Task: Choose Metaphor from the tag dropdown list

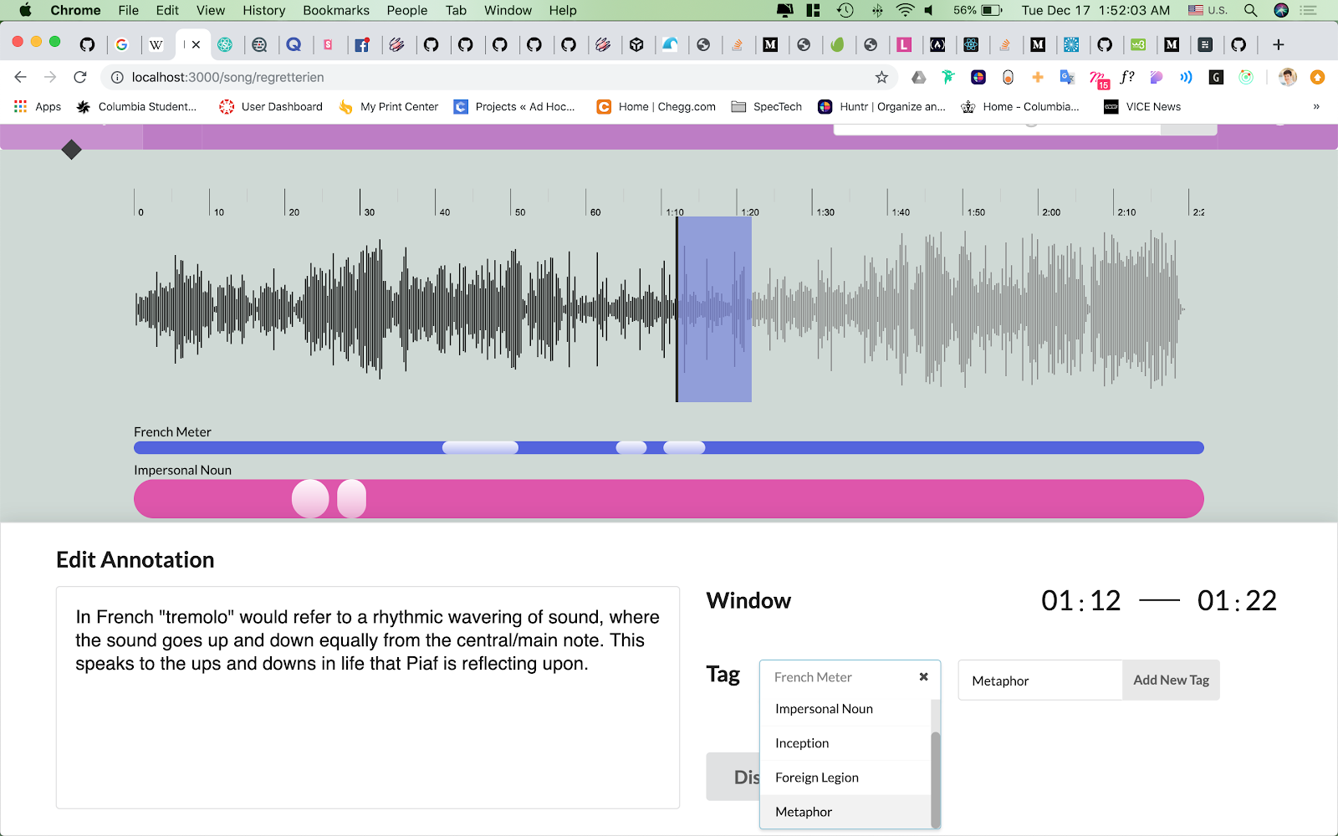Action: point(845,812)
